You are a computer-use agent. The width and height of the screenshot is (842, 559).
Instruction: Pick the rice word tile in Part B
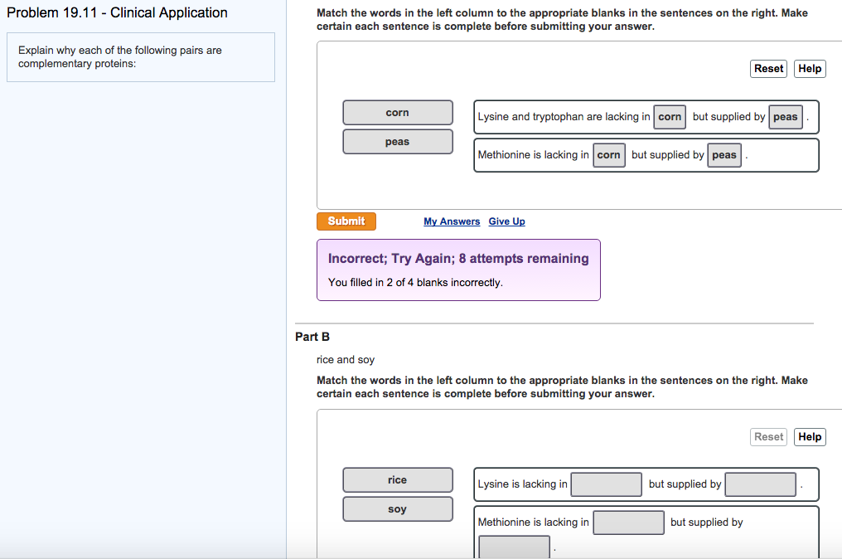point(398,480)
